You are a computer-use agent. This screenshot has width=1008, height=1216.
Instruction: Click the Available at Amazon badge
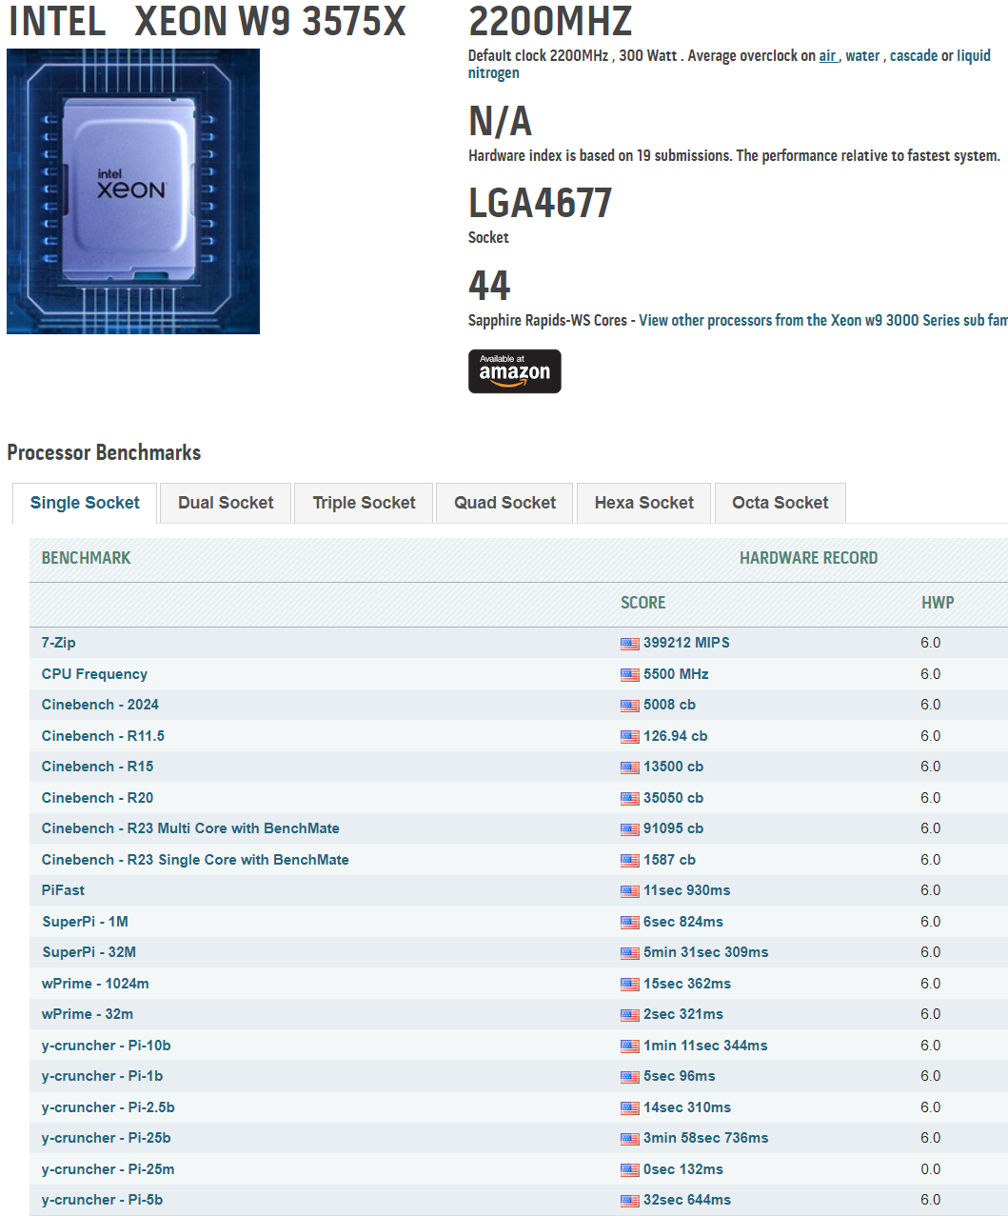pyautogui.click(x=515, y=371)
